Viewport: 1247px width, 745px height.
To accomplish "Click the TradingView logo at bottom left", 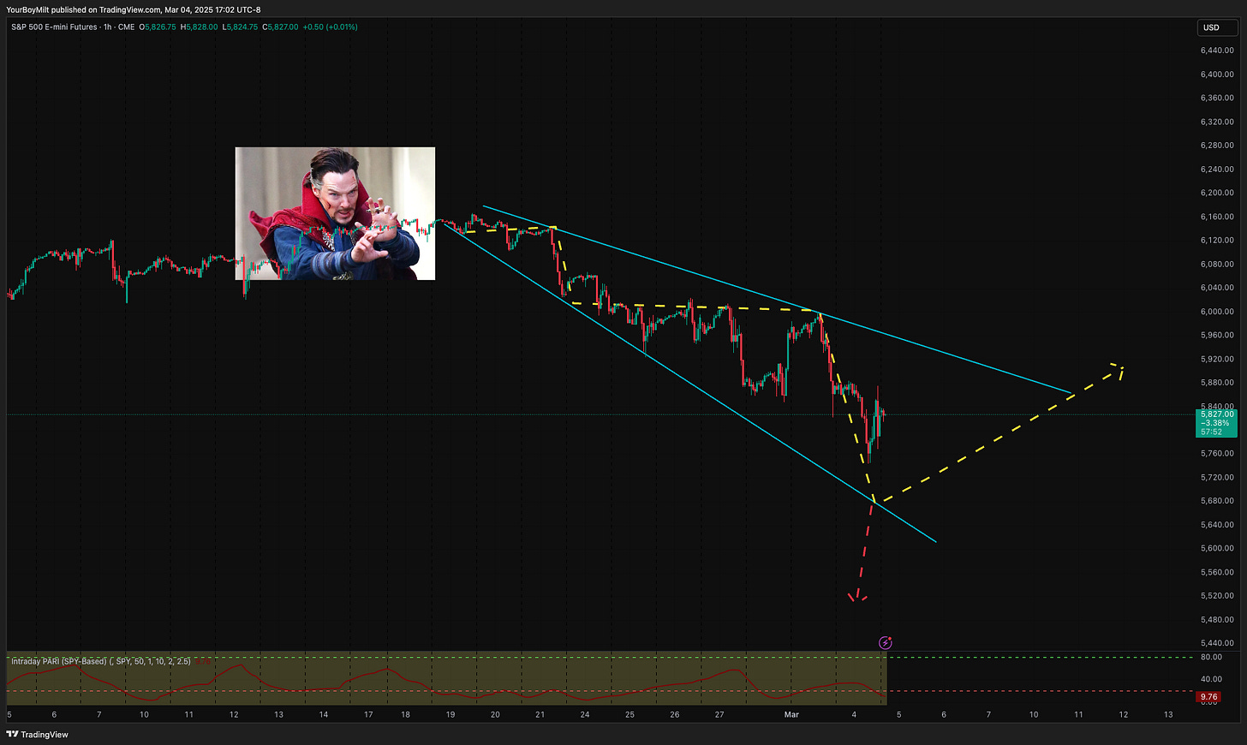I will point(38,734).
